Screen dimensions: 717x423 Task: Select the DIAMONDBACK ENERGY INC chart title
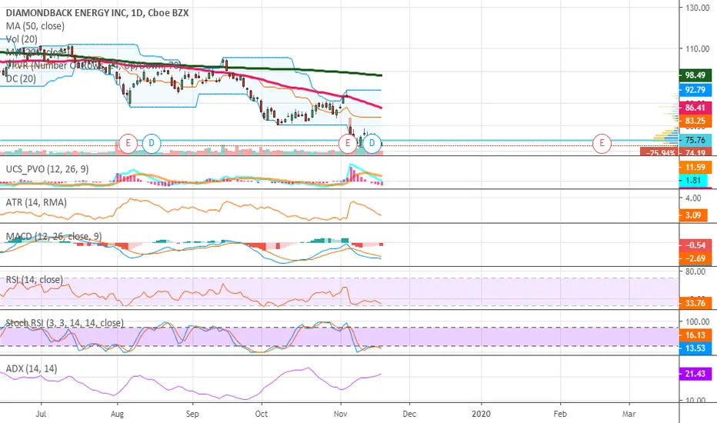click(x=97, y=13)
